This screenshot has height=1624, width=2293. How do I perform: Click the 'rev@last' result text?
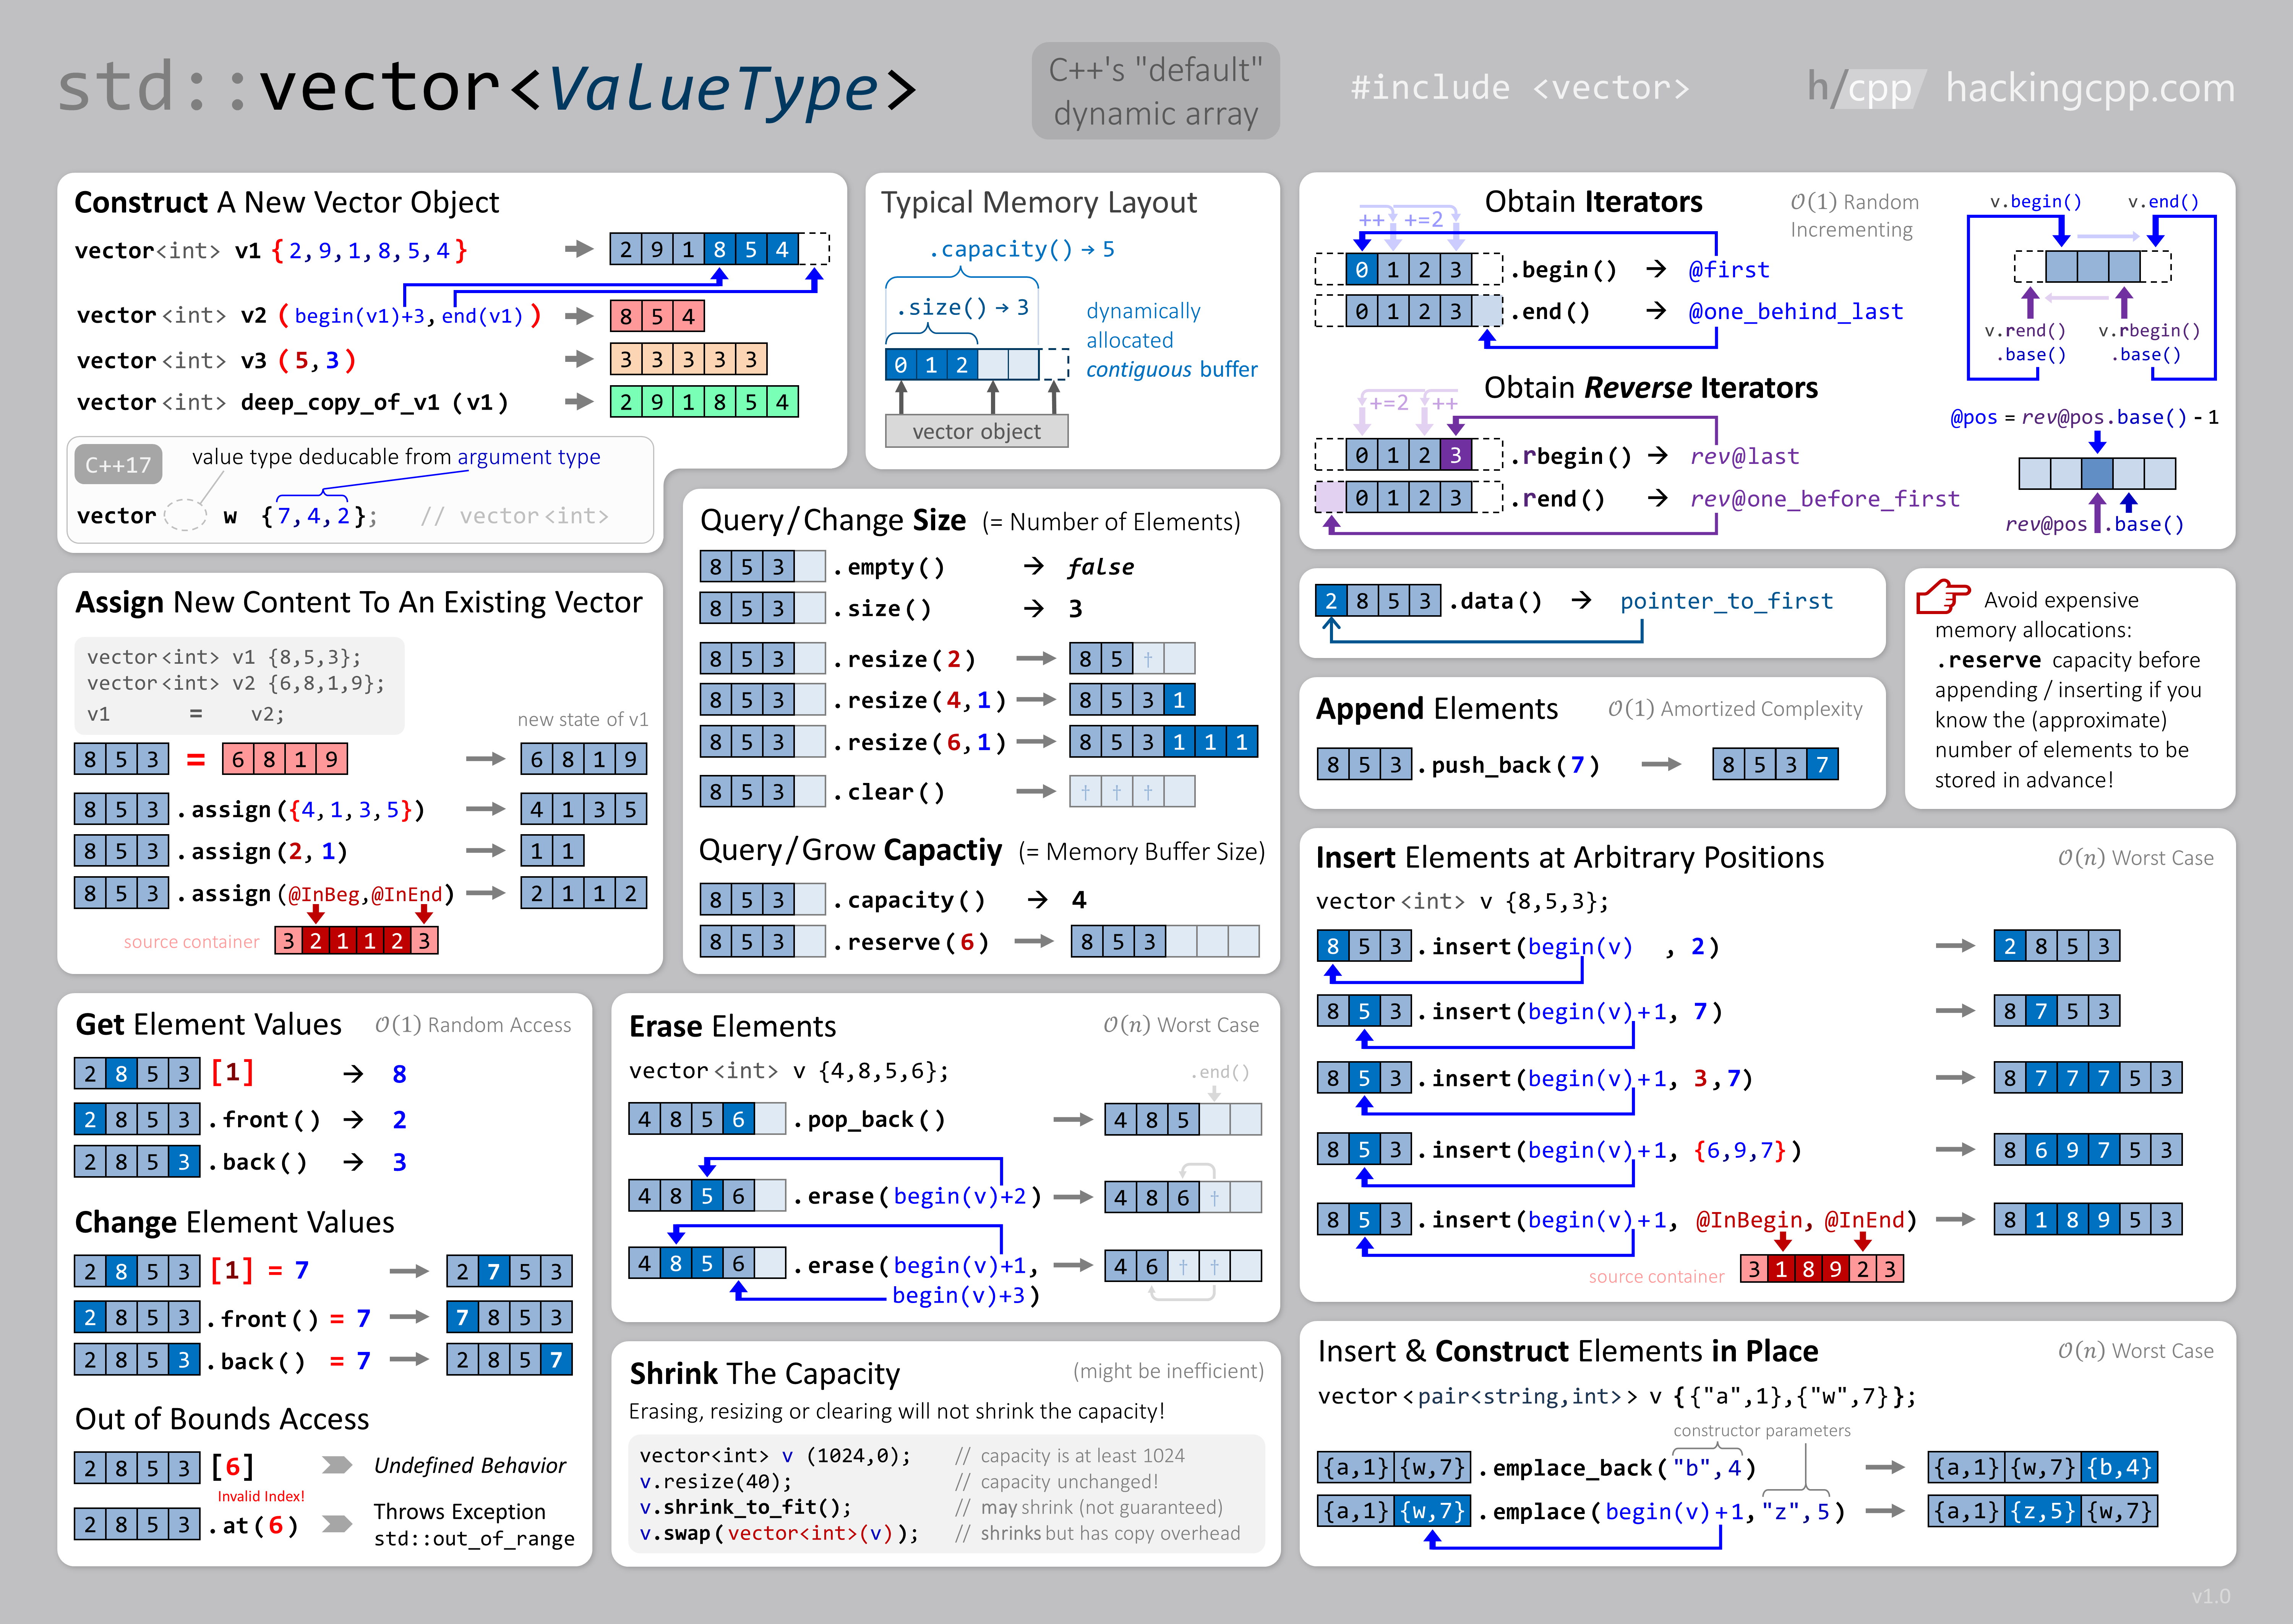tap(1745, 457)
